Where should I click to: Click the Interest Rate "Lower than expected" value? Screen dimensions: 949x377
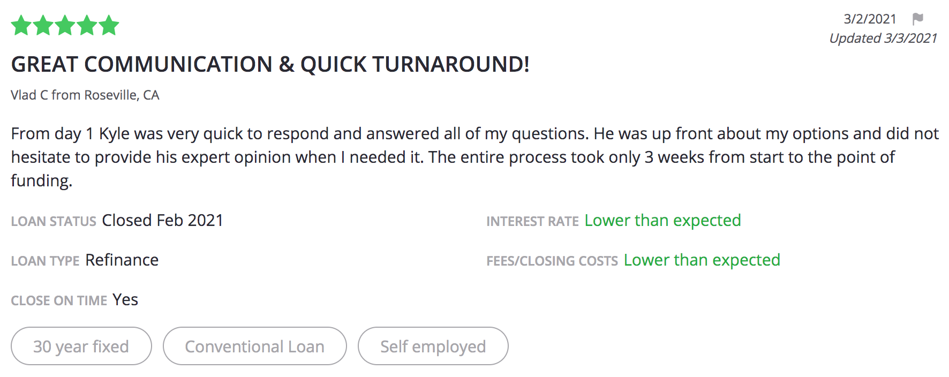tap(662, 220)
